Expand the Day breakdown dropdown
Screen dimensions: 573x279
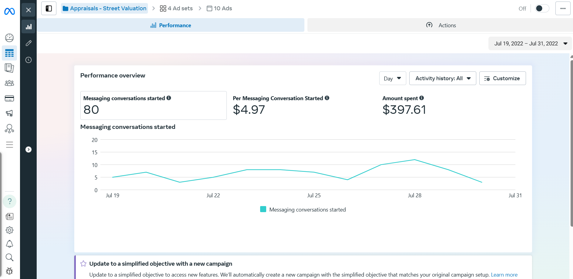click(392, 78)
